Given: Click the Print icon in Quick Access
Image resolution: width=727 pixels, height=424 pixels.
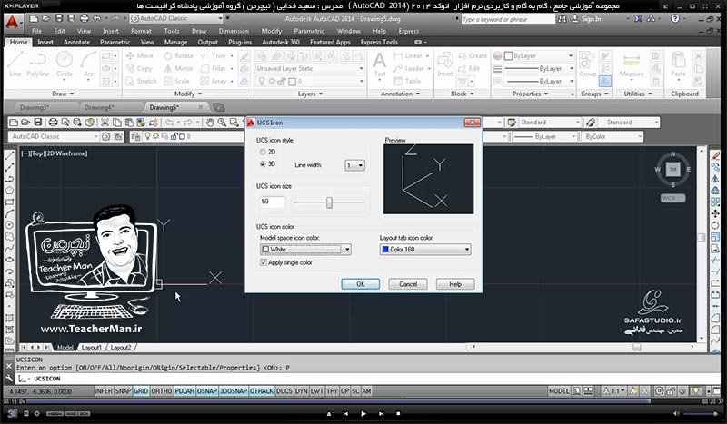Looking at the screenshot, I should point(84,18).
